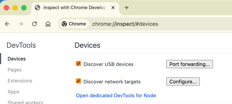Select Devices in the sidebar

pyautogui.click(x=16, y=59)
